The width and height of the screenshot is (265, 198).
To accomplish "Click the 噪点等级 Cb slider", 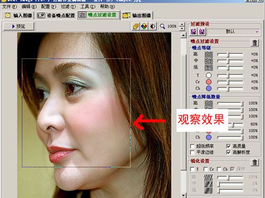I will (230, 89).
